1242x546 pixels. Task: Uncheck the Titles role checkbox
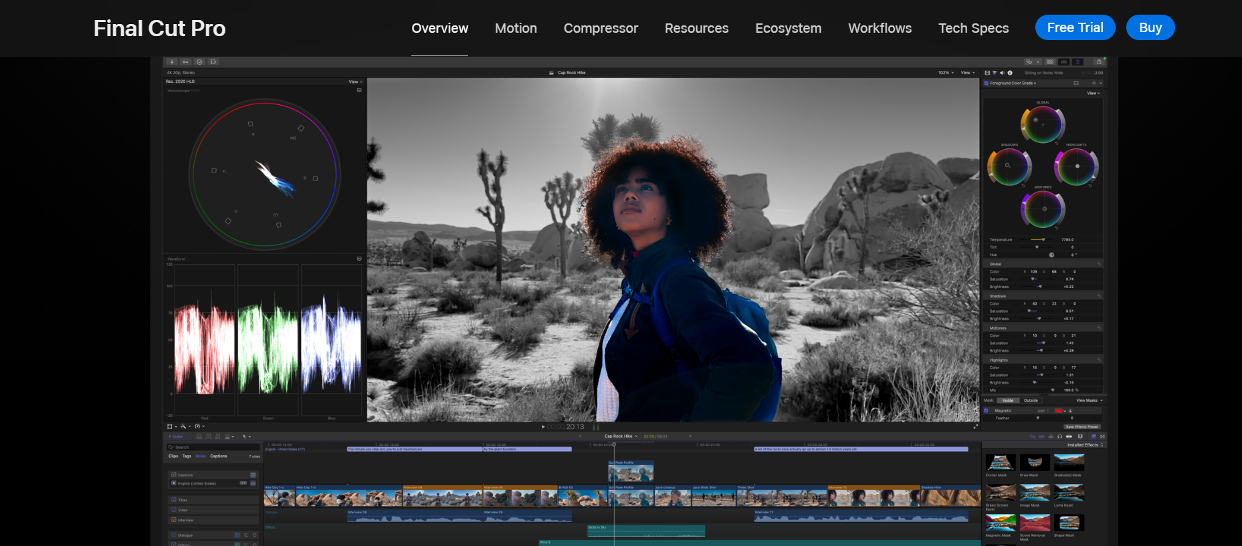pos(174,500)
